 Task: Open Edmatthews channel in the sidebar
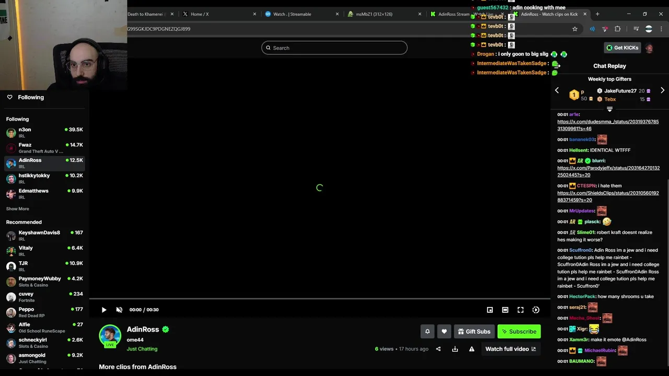[44, 194]
